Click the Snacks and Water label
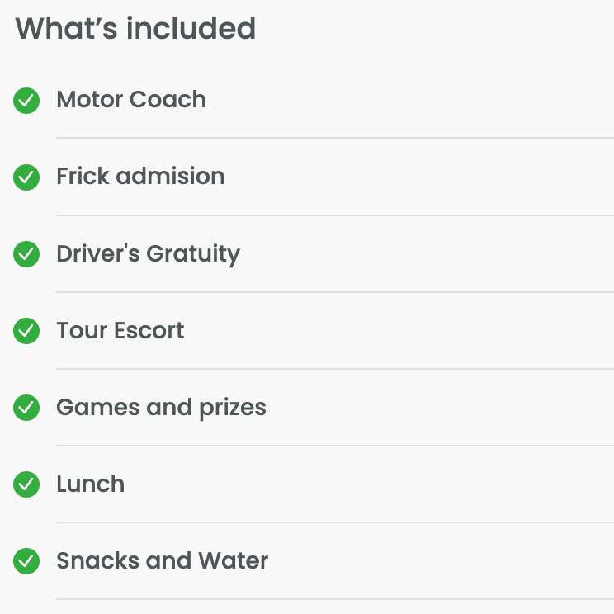The width and height of the screenshot is (614, 614). pyautogui.click(x=163, y=561)
